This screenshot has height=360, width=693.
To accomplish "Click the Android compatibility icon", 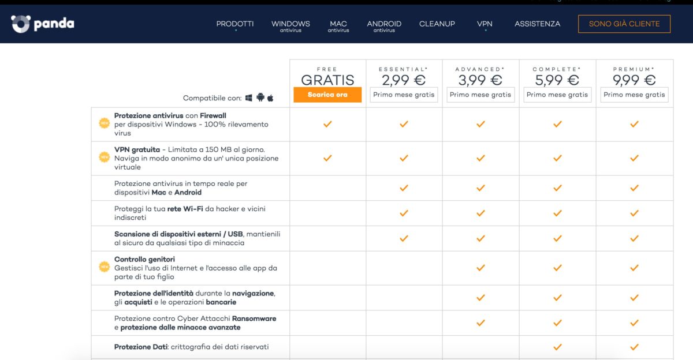I will [260, 98].
